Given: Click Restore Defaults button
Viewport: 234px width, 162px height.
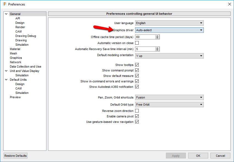Looking at the screenshot, I should point(16,156).
